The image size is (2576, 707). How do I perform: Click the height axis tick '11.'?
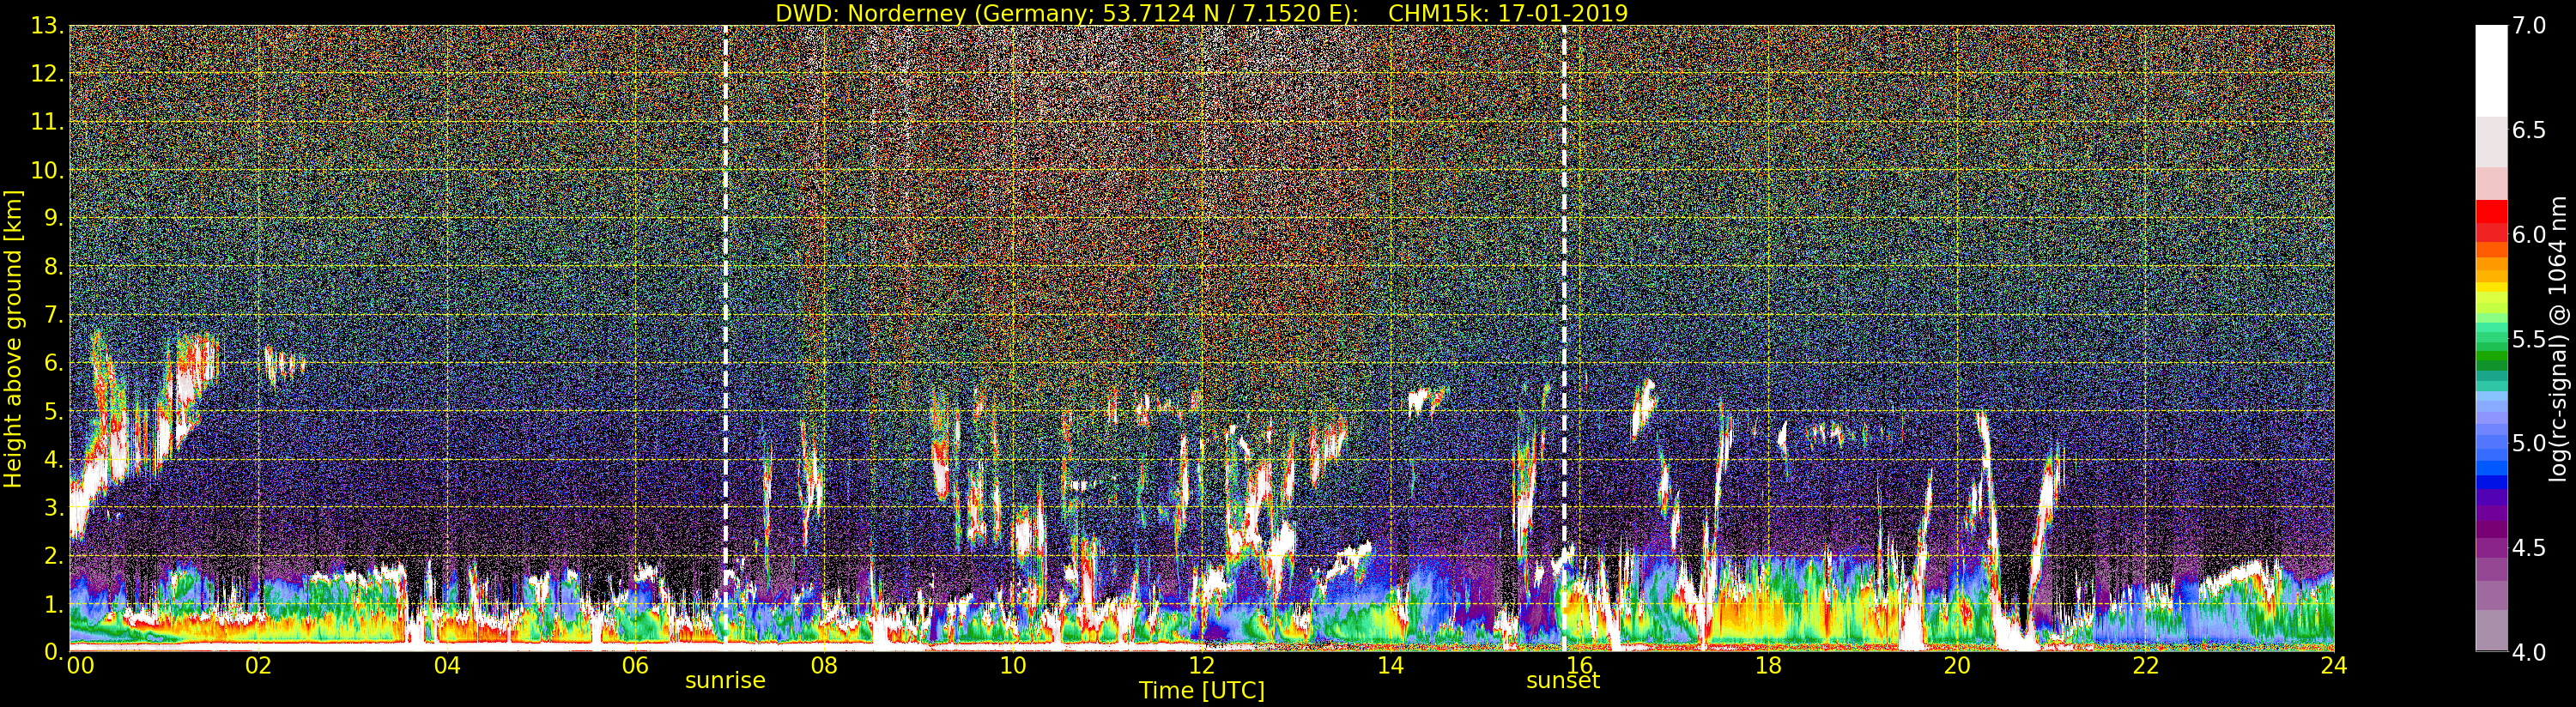47,123
